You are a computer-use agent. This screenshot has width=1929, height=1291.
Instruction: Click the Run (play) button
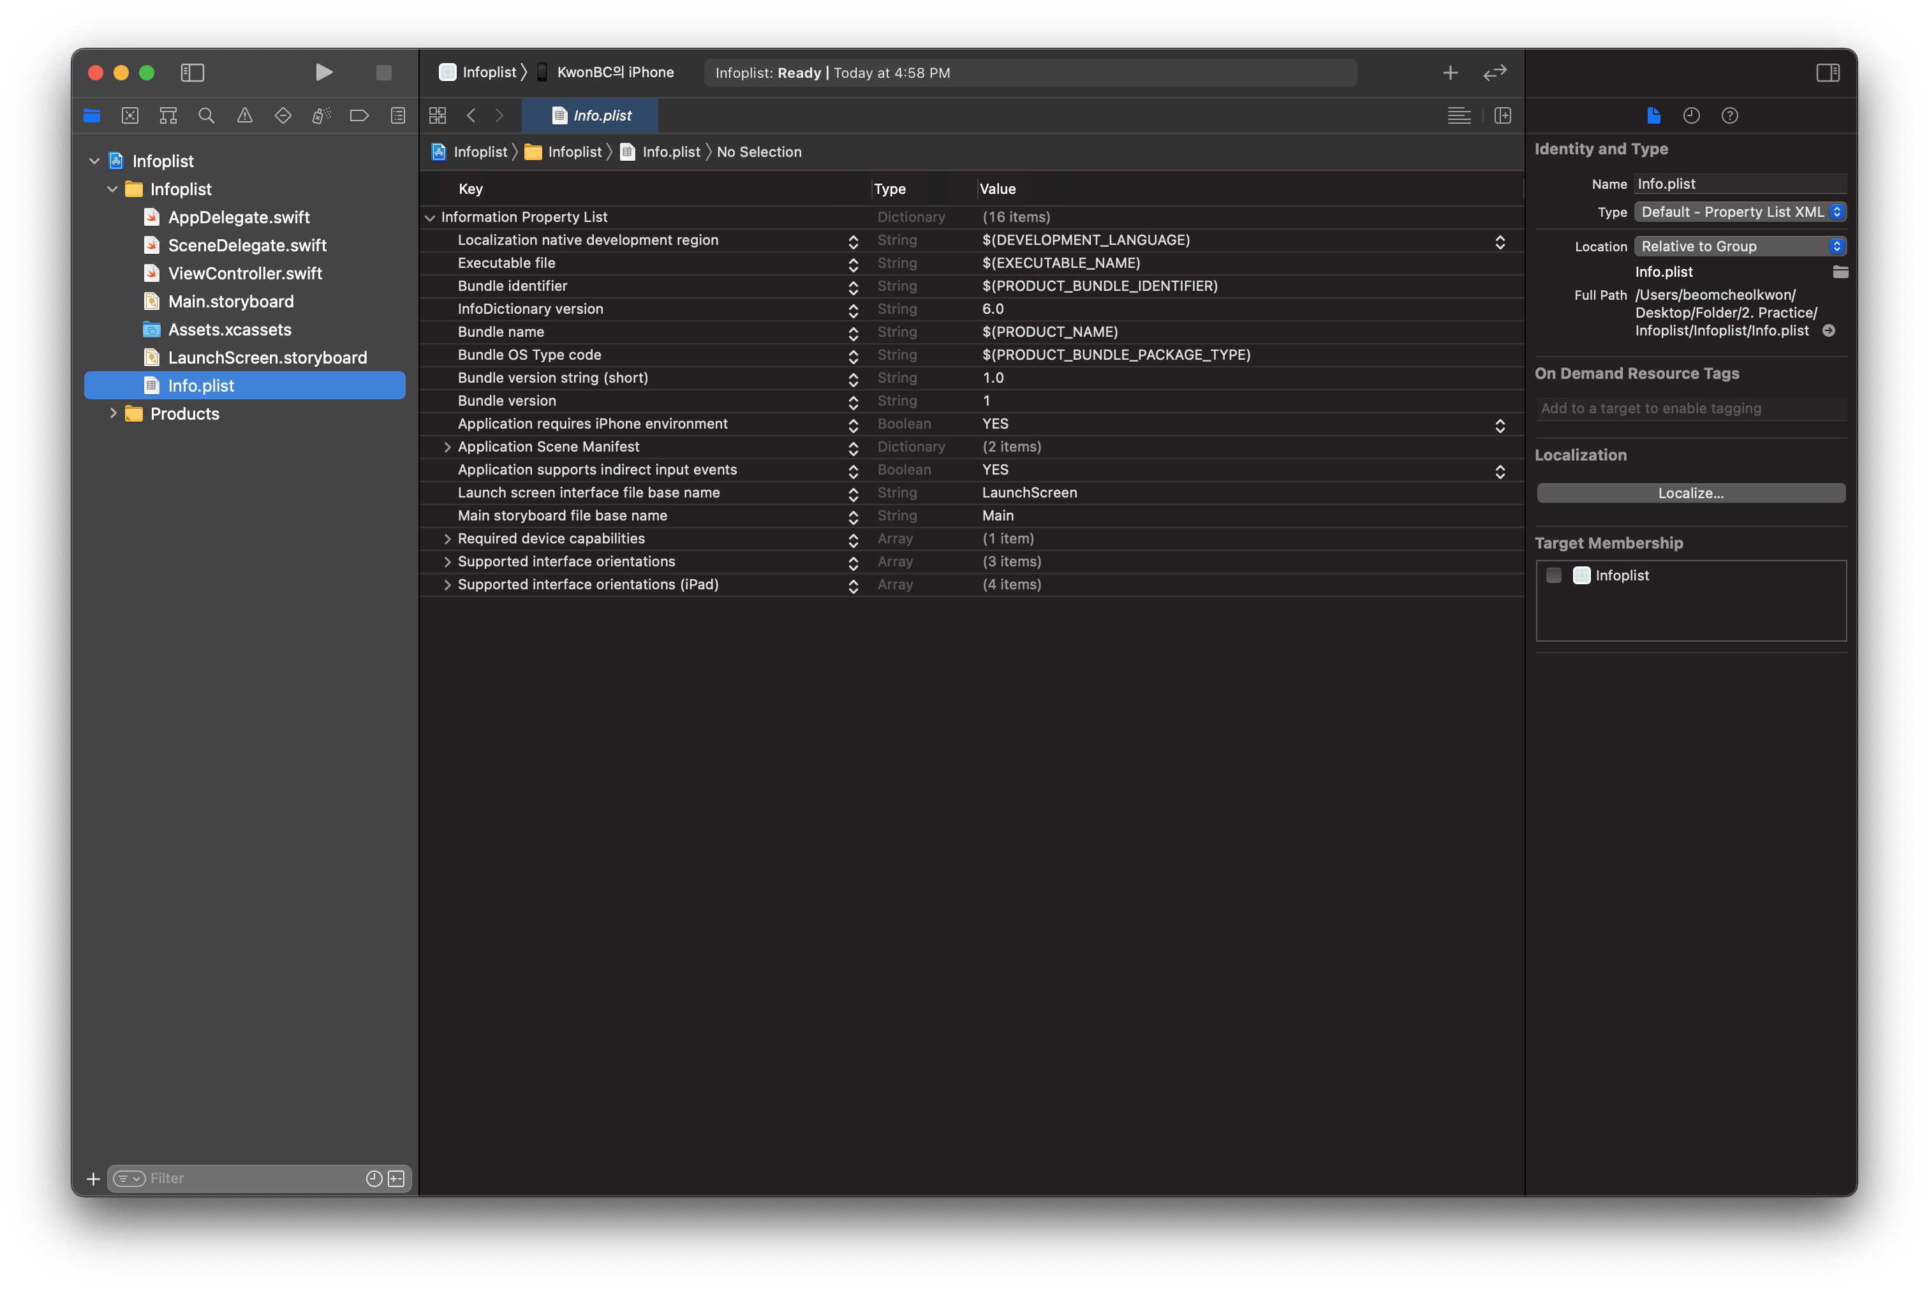tap(323, 73)
